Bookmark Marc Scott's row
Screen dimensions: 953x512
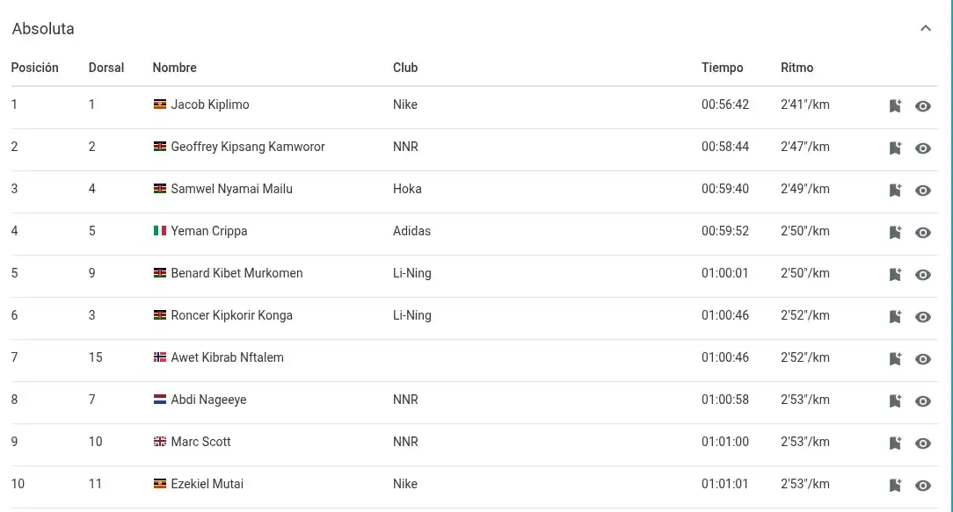tap(895, 443)
